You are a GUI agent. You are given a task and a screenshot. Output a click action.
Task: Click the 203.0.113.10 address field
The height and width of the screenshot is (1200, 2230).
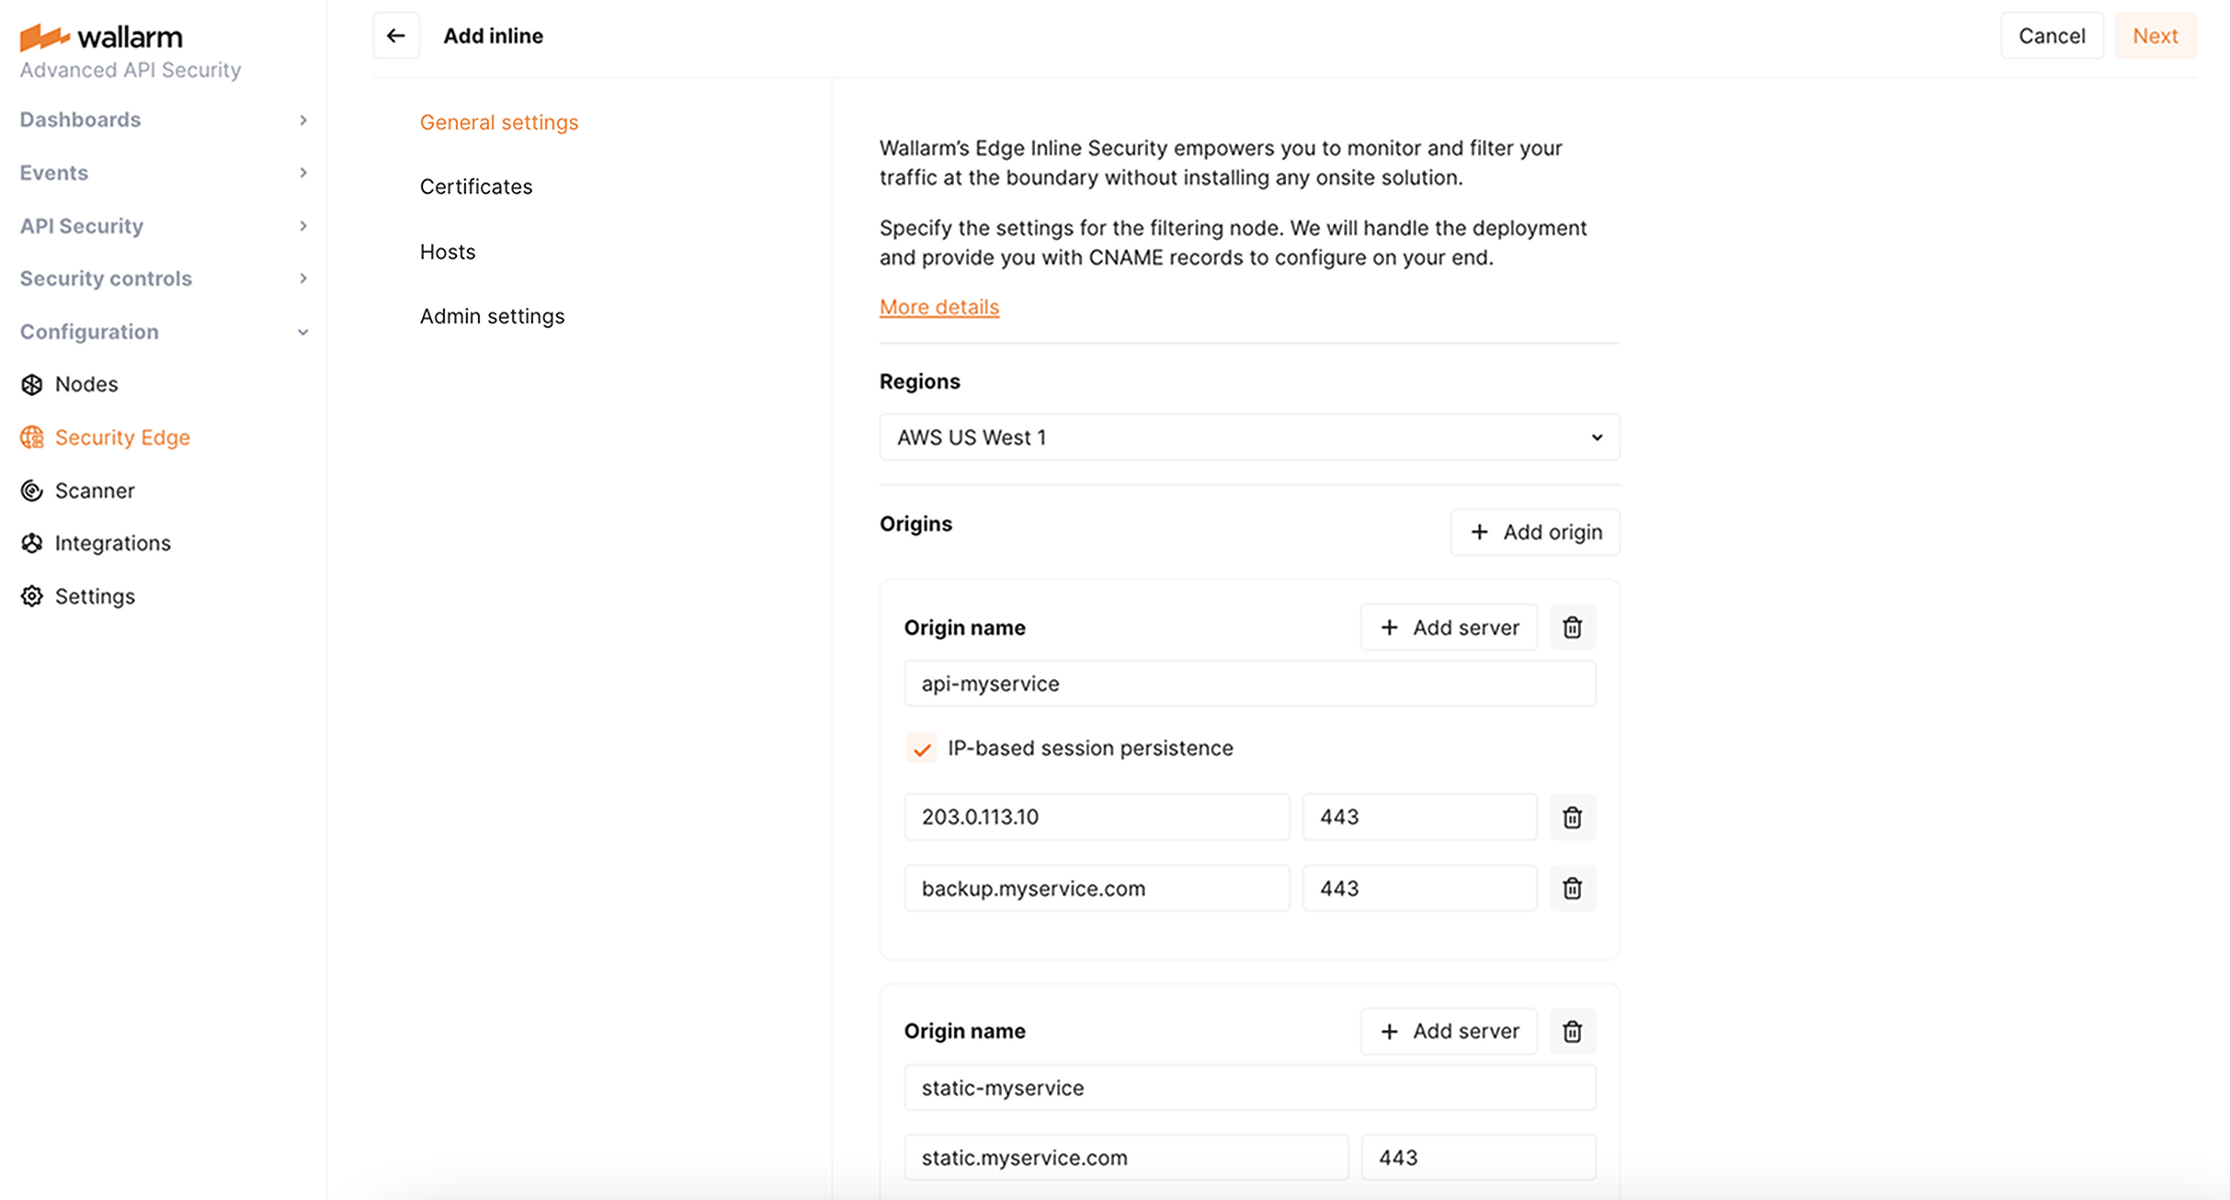(x=1097, y=817)
